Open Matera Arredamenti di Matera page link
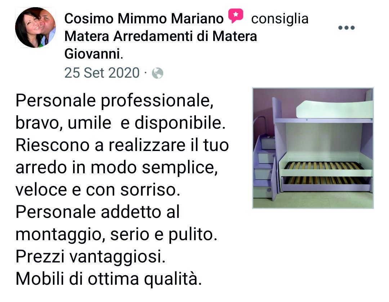The height and width of the screenshot is (302, 389). click(161, 36)
